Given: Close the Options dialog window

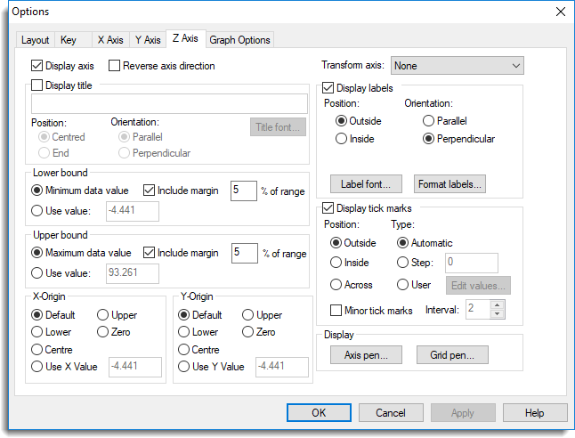Looking at the screenshot, I should (x=560, y=12).
